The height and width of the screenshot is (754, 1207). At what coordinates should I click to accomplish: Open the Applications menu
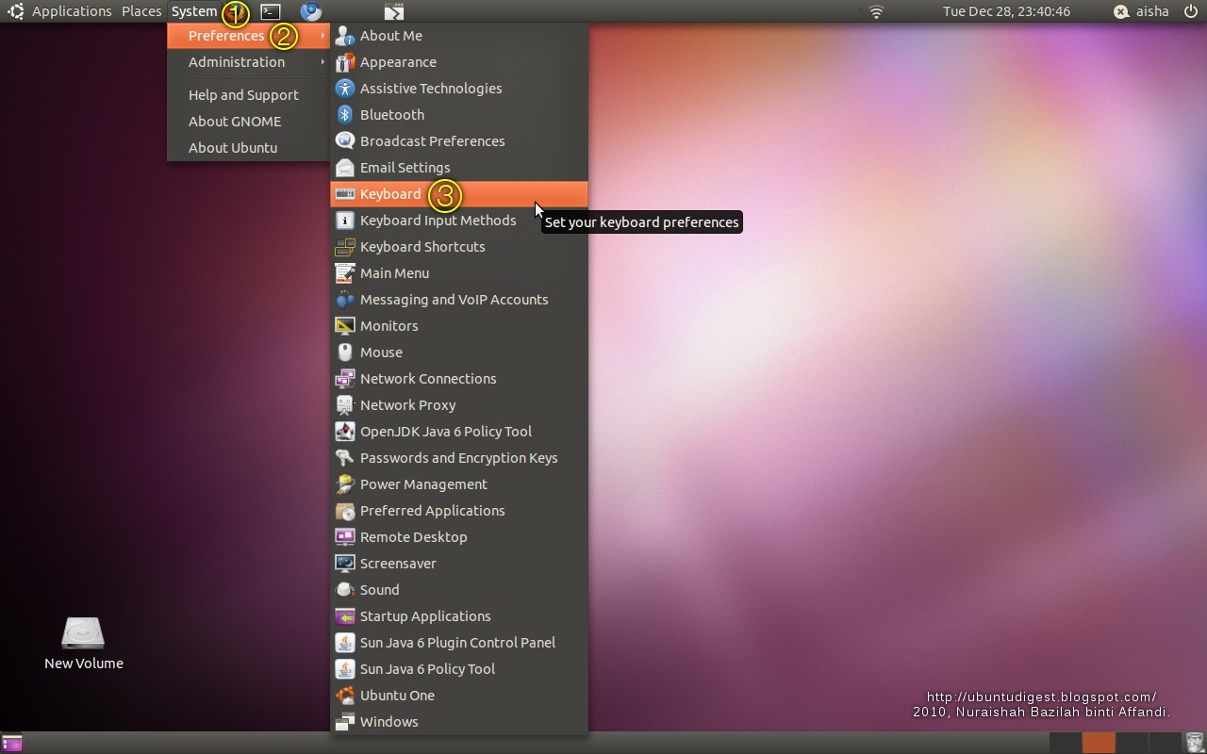click(x=71, y=11)
